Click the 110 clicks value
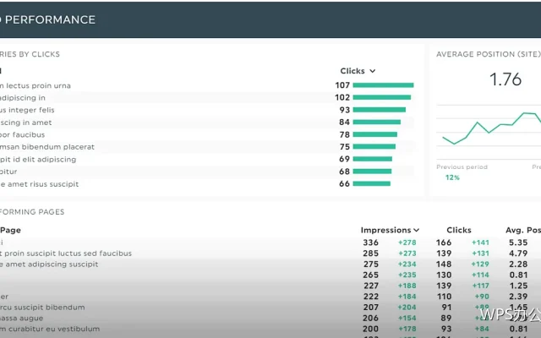This screenshot has width=541, height=338. 444,297
